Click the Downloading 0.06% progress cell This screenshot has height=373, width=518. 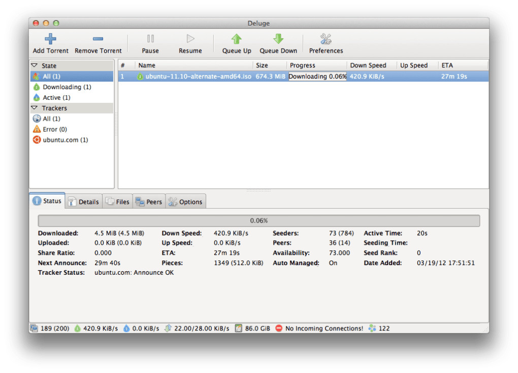click(x=317, y=76)
